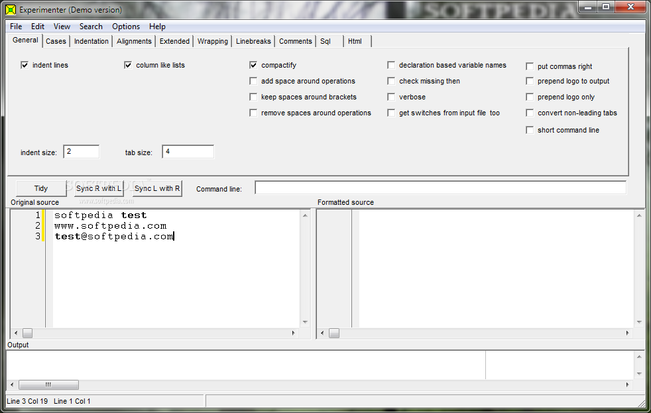Open the Options menu

(126, 26)
